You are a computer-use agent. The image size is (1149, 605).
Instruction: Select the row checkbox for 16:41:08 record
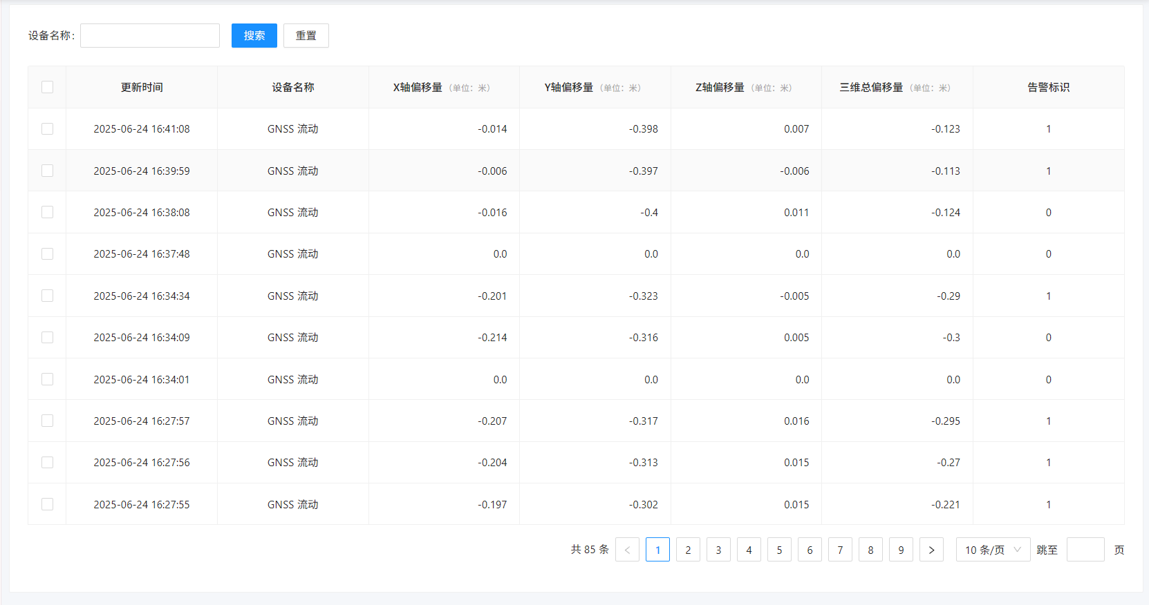coord(47,129)
